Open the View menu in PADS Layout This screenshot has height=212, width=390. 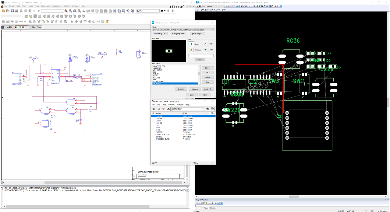coord(207,10)
